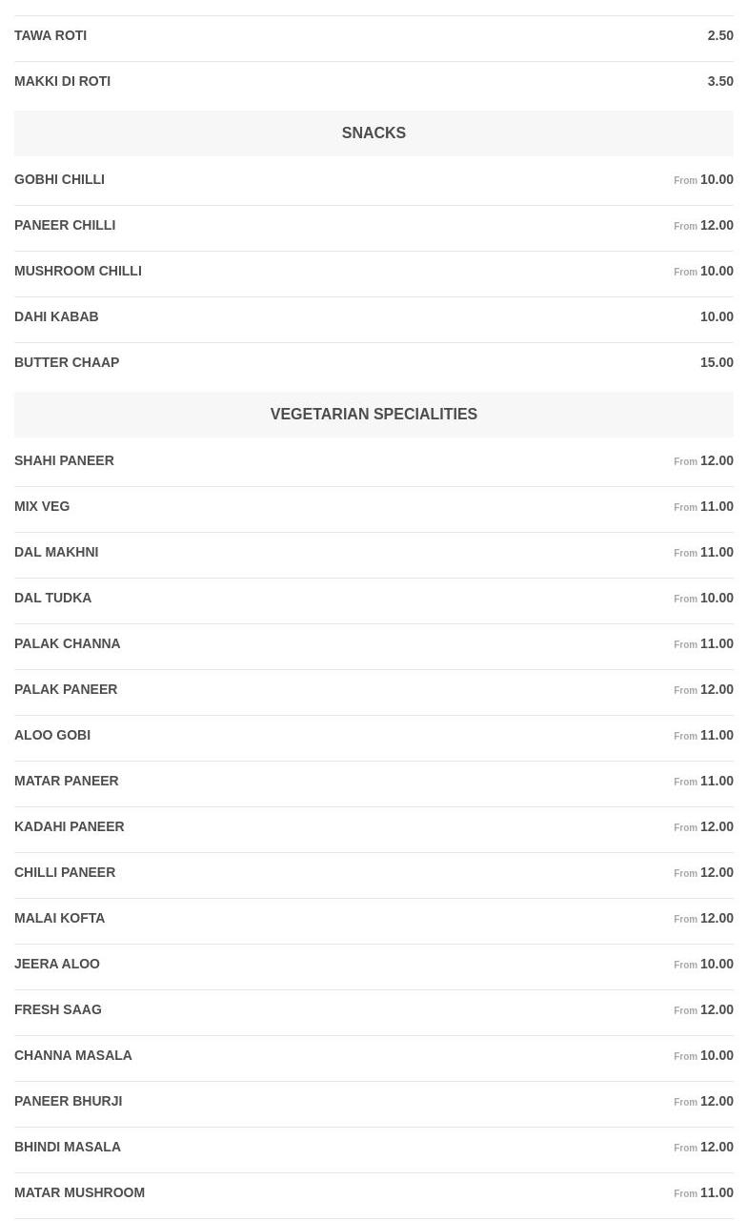Image resolution: width=748 pixels, height=1221 pixels.
Task: Select the Matar Mushroom dish
Action: (x=79, y=1192)
